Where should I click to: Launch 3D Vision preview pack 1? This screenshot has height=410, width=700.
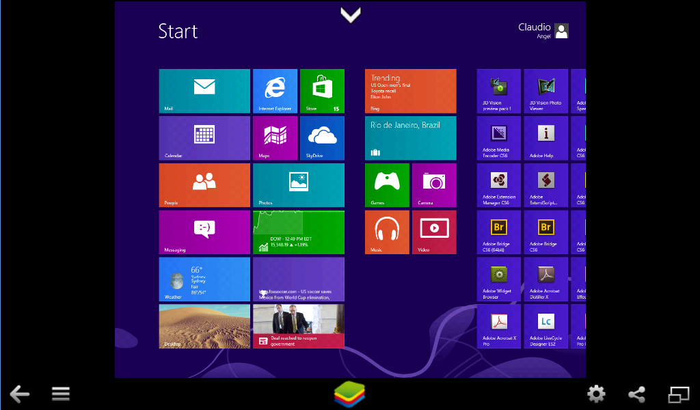coord(499,91)
